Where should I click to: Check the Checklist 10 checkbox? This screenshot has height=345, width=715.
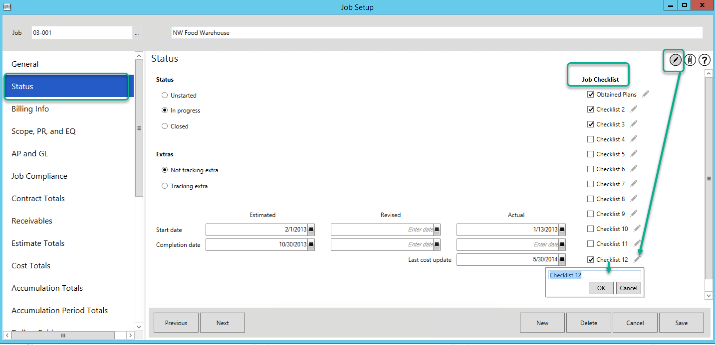(591, 229)
